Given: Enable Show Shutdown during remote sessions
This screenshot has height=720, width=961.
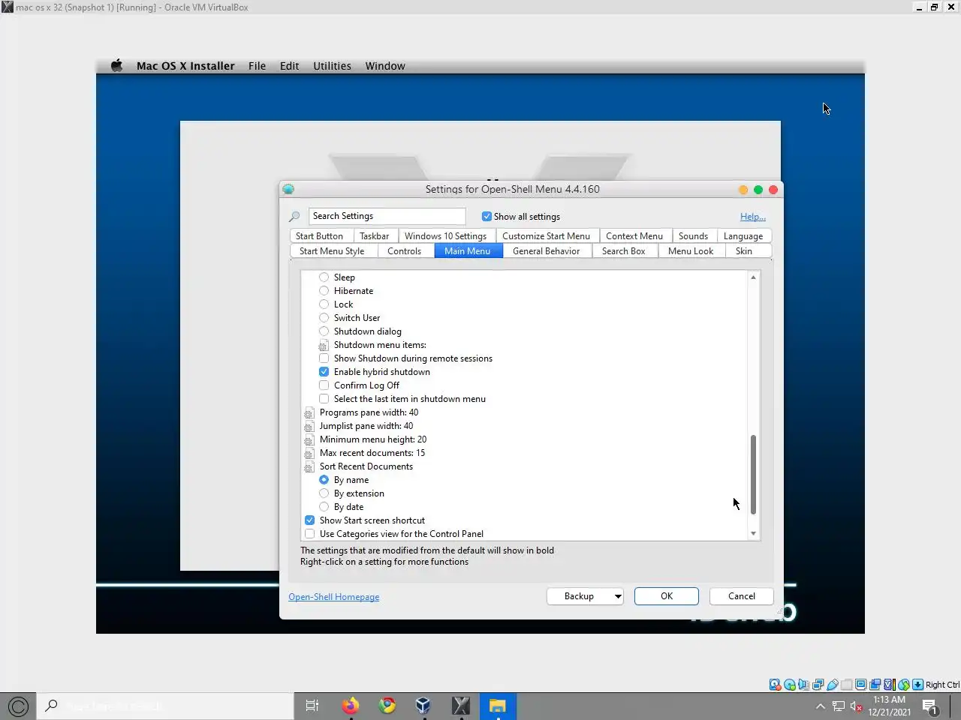Looking at the screenshot, I should click(x=324, y=358).
